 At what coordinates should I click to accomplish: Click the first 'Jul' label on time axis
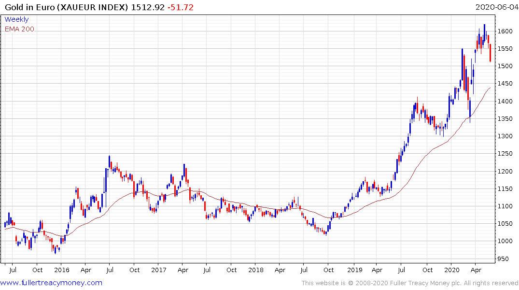tap(13, 270)
